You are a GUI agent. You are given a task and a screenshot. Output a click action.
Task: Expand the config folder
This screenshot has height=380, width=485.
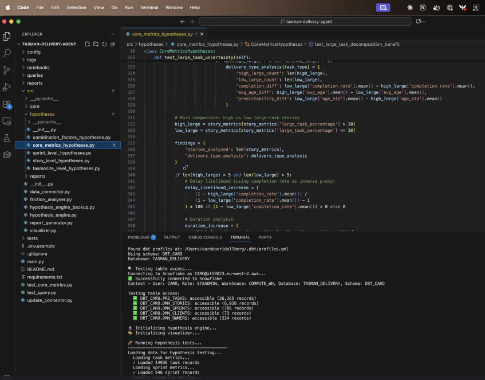tap(34, 52)
